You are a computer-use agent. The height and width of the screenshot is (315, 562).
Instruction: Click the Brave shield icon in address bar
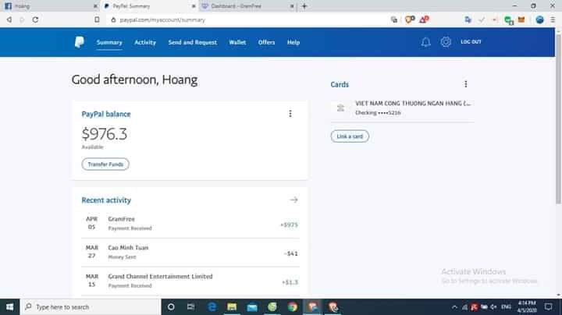point(409,19)
